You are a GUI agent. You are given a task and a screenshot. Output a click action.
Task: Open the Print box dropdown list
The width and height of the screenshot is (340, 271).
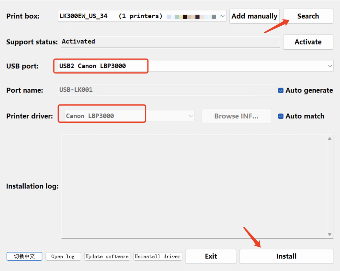223,16
